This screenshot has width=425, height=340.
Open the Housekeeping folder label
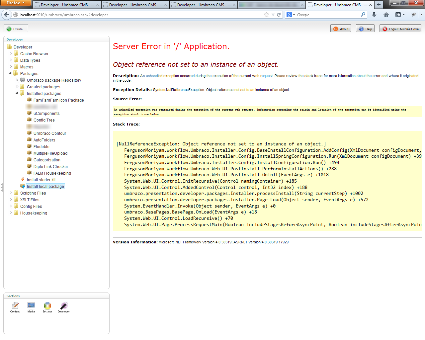34,213
